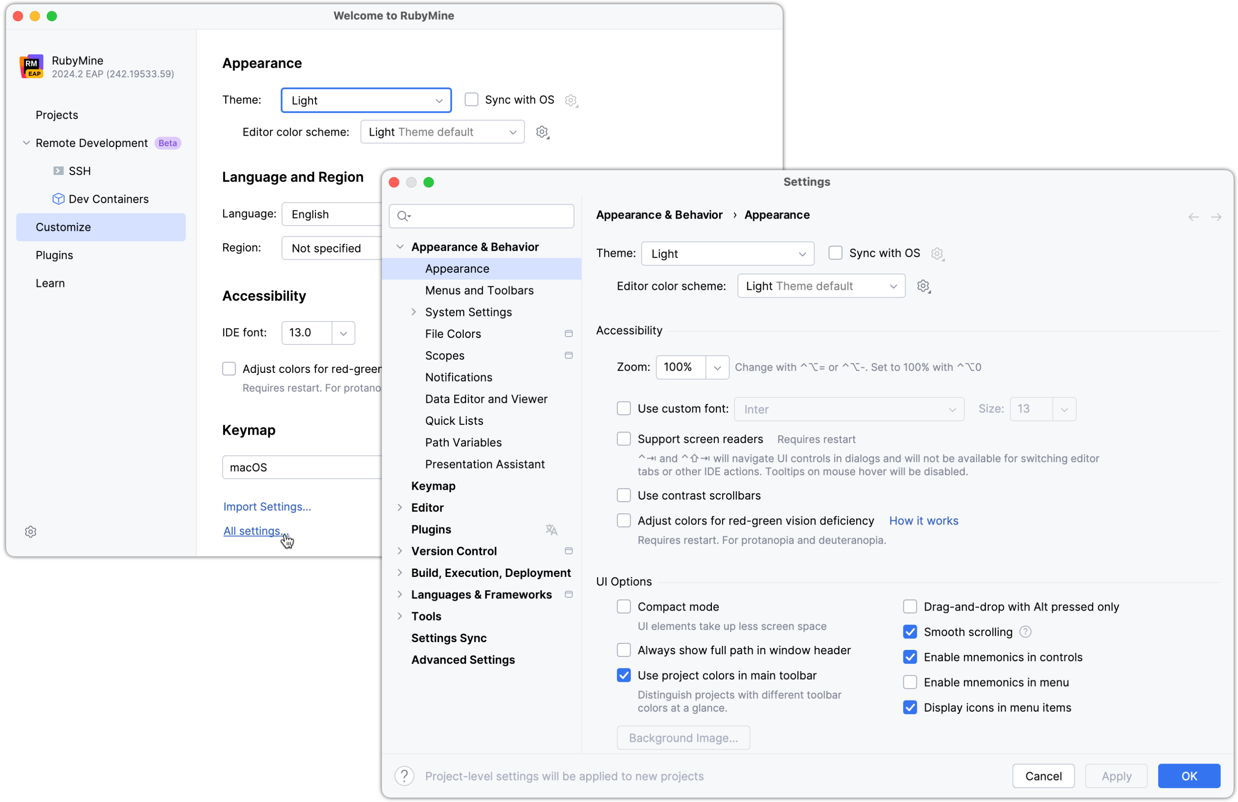Click the Version Control lock icon
Image resolution: width=1238 pixels, height=802 pixels.
tap(569, 551)
